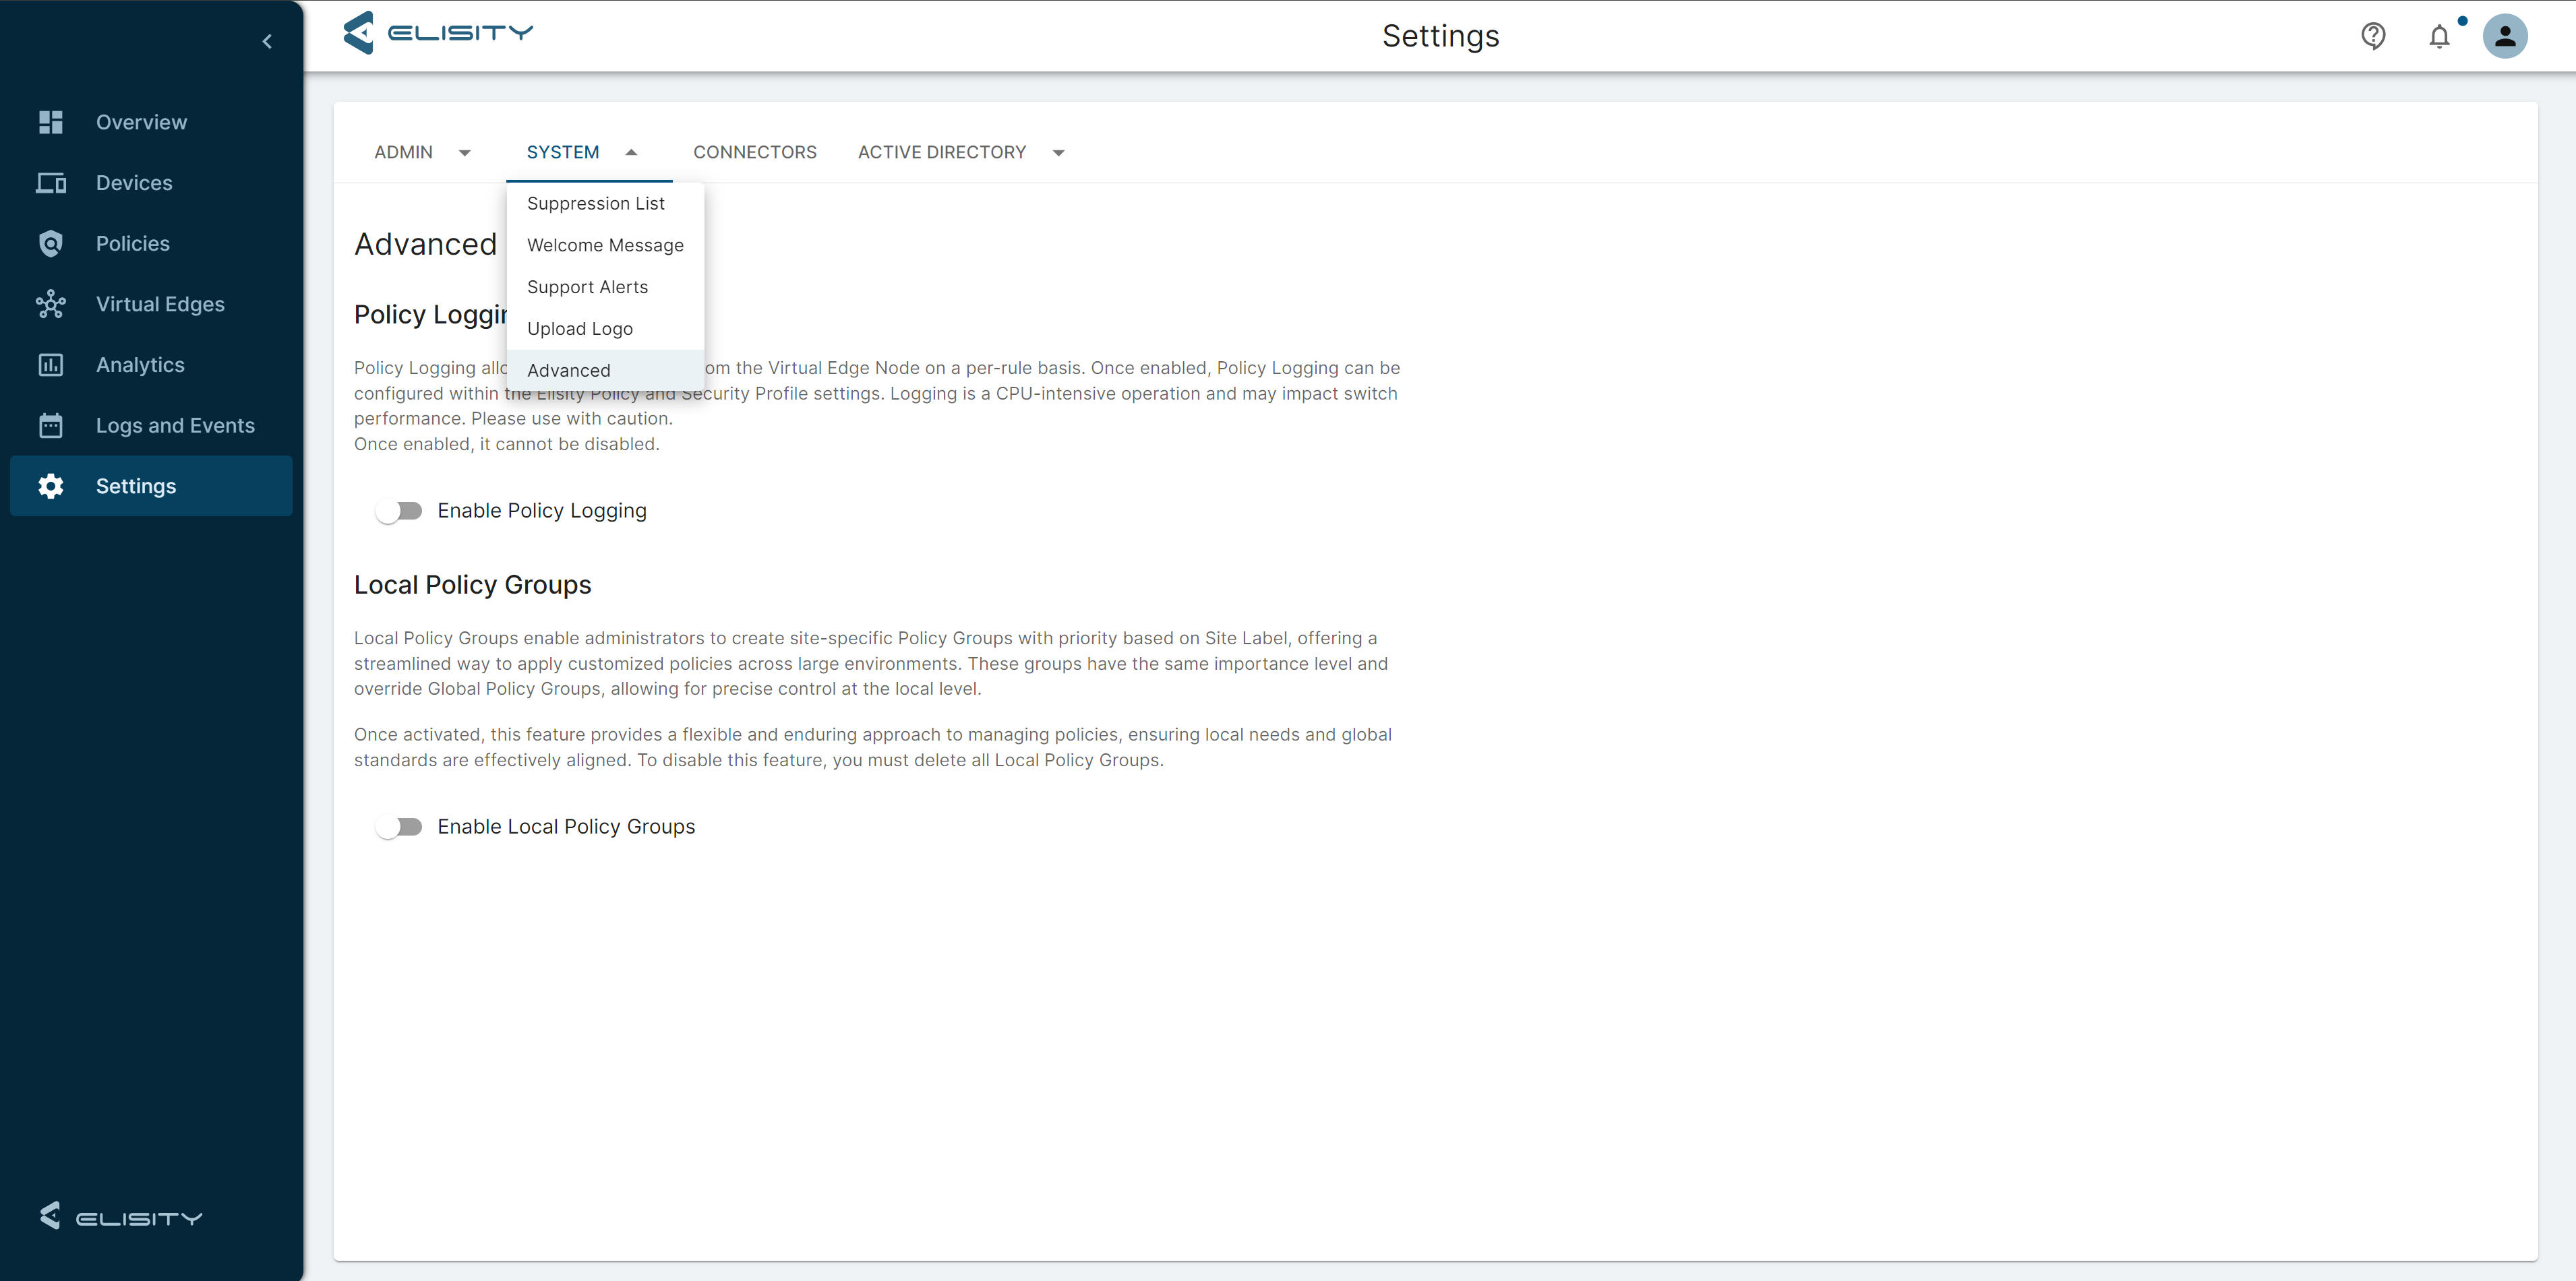Turn on the Enable Local Policy Groups switch
The height and width of the screenshot is (1281, 2576).
[x=399, y=826]
